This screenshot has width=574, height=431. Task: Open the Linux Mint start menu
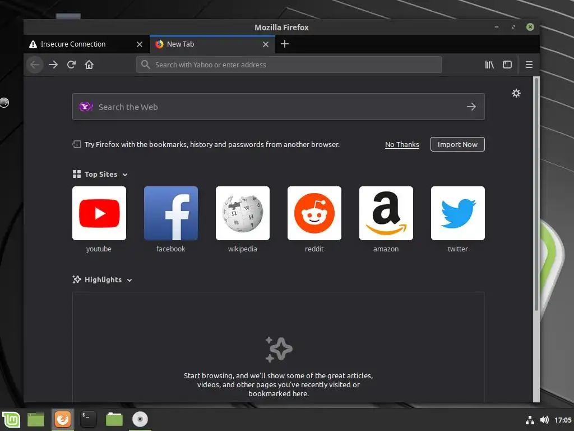pos(11,419)
